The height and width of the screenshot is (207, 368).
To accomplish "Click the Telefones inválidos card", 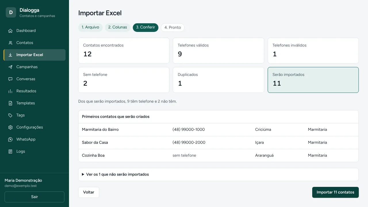I will point(313,51).
